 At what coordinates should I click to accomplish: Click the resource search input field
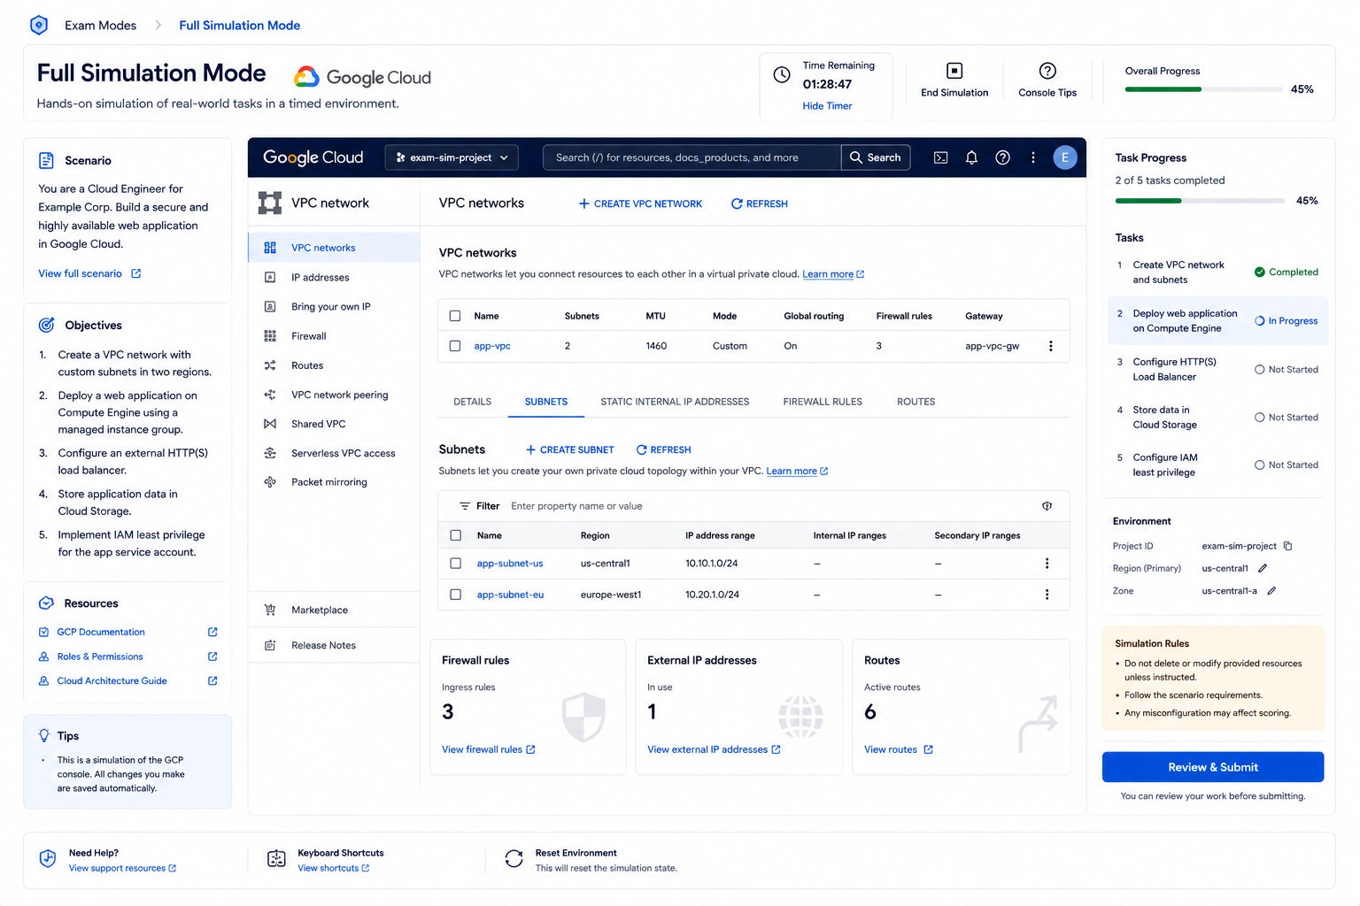[x=692, y=157]
